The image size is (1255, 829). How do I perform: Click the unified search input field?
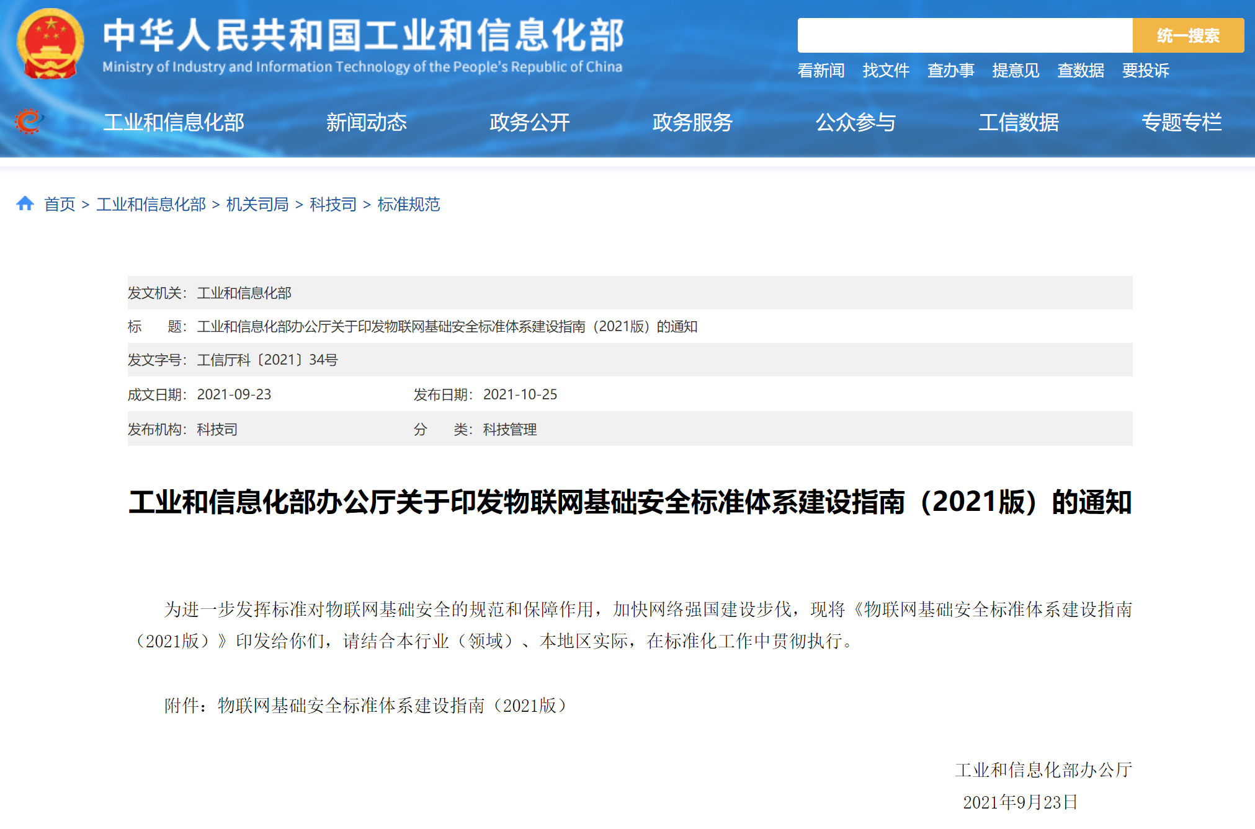(x=965, y=35)
